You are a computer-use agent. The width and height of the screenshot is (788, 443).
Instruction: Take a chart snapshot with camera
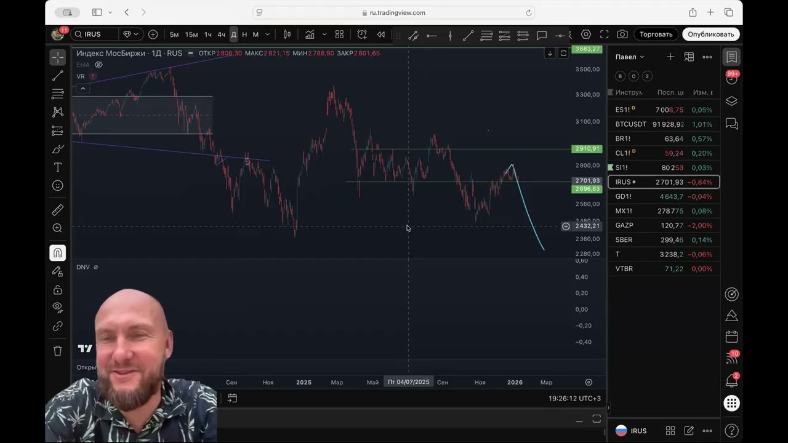(622, 34)
